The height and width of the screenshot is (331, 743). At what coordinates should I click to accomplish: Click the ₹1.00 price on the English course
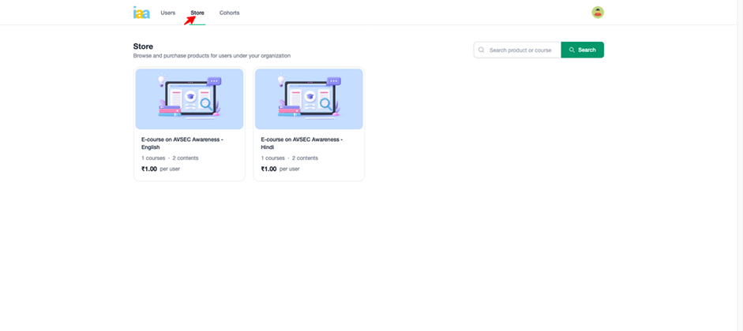149,169
